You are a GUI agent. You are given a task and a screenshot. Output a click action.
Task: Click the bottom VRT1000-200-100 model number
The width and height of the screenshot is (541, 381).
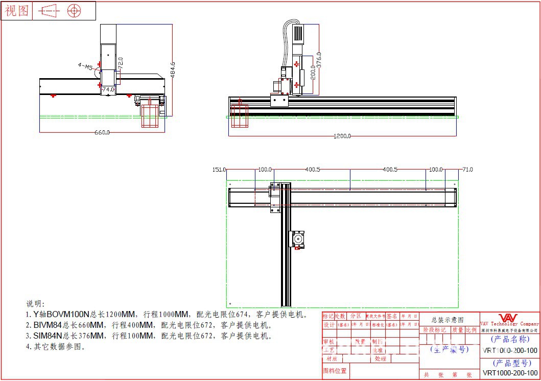tap(510, 373)
